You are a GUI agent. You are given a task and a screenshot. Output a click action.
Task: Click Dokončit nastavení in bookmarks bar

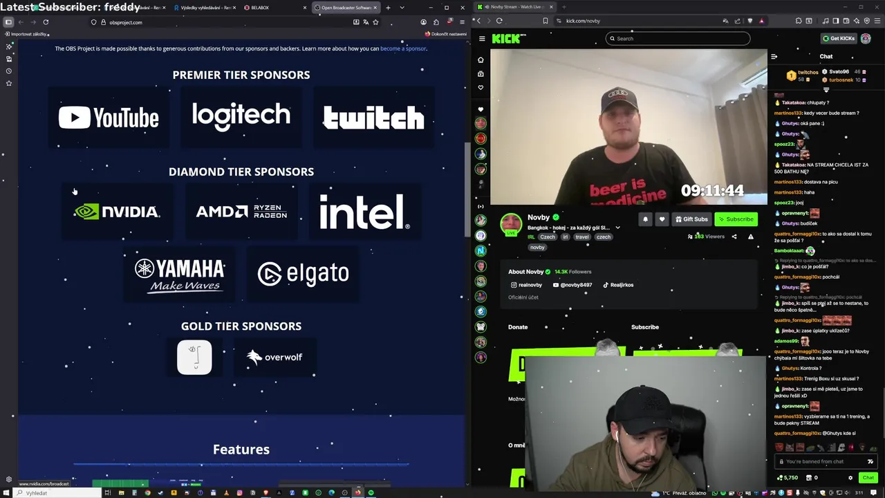[x=446, y=34]
